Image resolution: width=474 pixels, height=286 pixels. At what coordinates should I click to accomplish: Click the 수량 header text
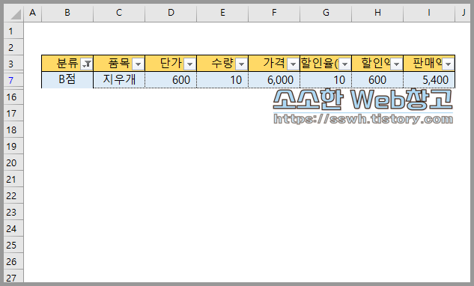pyautogui.click(x=222, y=64)
